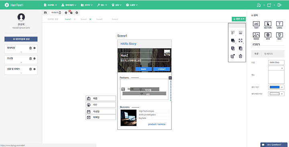Open the 데이터블록 menu
The image size is (289, 147).
pos(69,5)
